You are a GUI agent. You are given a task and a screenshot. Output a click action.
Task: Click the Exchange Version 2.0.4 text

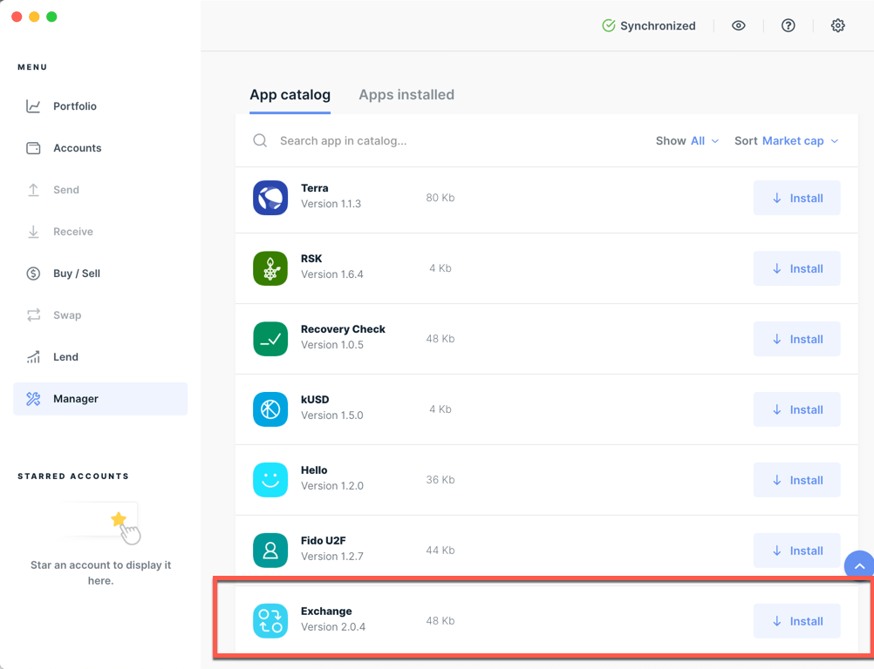point(333,626)
